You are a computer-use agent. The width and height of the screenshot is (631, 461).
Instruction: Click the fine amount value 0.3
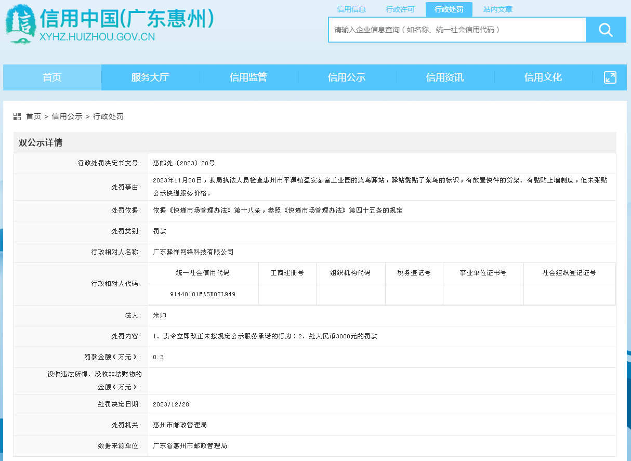click(x=158, y=358)
